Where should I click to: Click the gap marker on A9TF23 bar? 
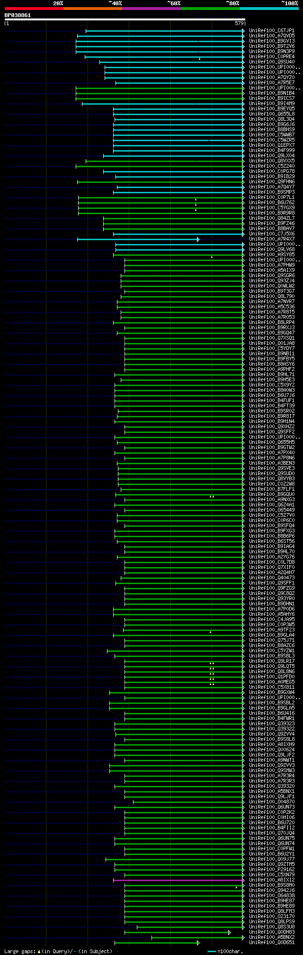coord(210,632)
